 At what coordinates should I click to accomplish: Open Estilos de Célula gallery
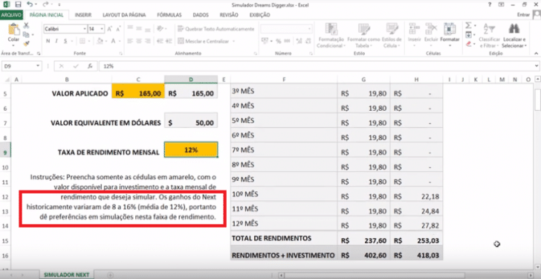tap(392, 36)
